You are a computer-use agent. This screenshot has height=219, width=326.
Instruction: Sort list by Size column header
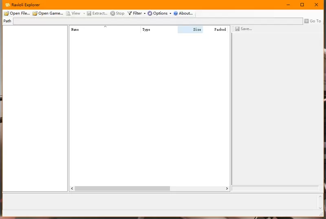tap(190, 29)
